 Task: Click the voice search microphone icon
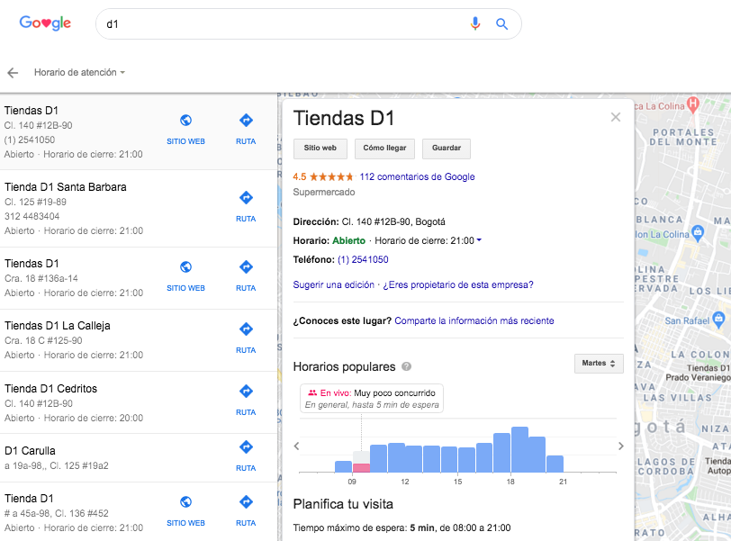(475, 24)
